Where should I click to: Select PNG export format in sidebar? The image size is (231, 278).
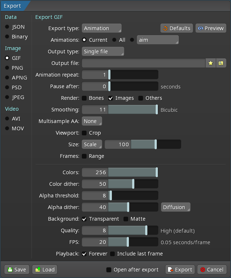click(7, 68)
